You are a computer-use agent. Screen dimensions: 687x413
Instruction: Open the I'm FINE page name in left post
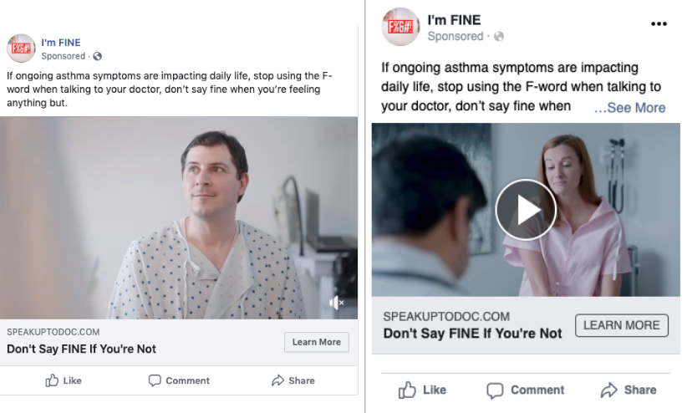tap(61, 43)
